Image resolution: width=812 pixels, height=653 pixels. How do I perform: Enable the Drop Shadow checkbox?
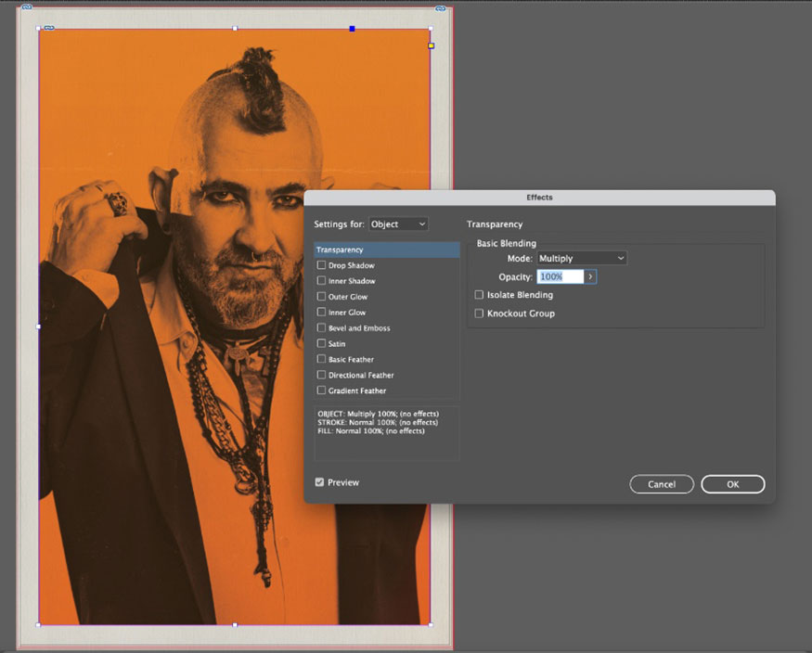(321, 265)
